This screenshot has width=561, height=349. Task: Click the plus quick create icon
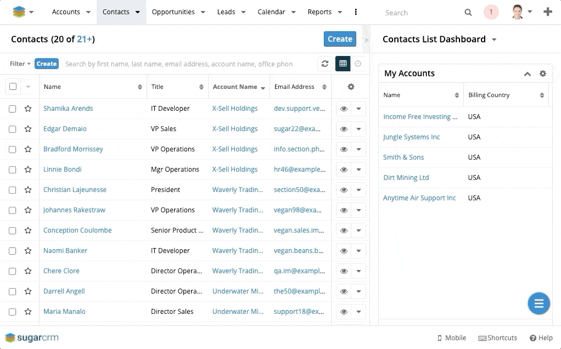point(547,12)
